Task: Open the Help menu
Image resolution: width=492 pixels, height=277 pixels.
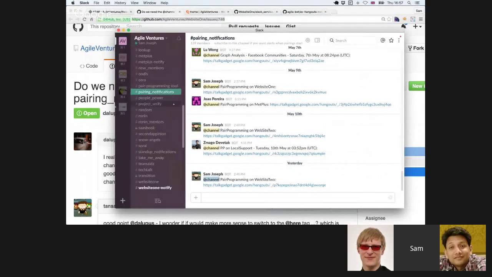Action: 164,3
